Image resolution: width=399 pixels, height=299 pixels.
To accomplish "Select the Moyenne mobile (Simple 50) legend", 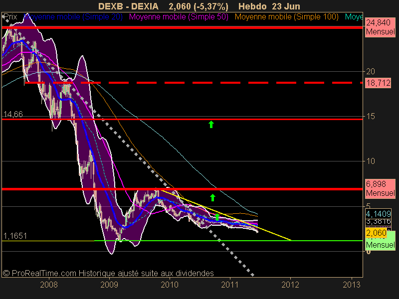I will [x=179, y=17].
